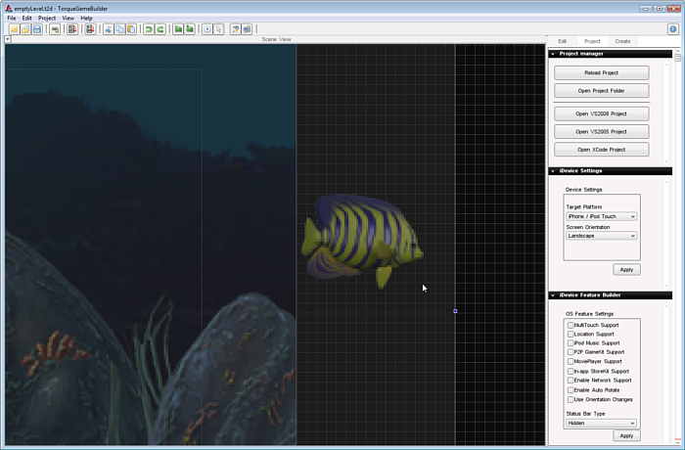This screenshot has width=685, height=450.
Task: Click the Reload Project button
Action: 602,73
